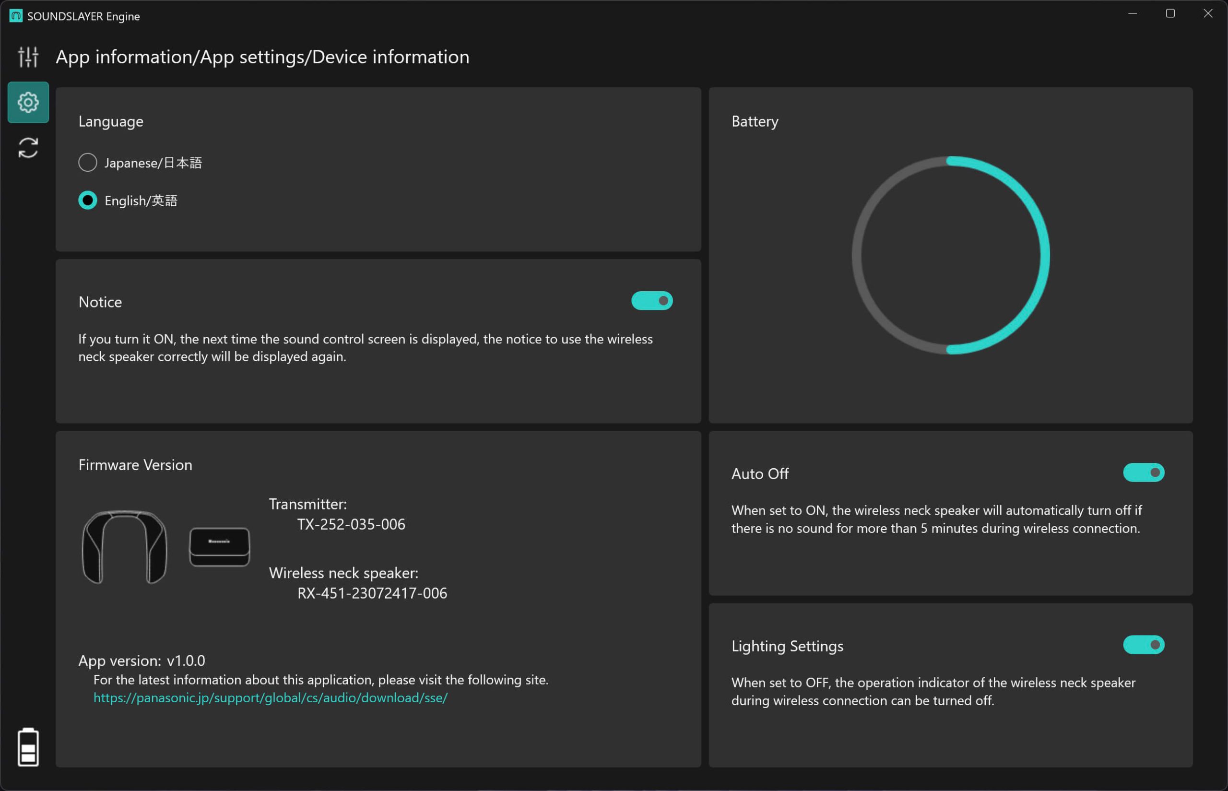
Task: Click the circular battery level gauge
Action: (x=950, y=255)
